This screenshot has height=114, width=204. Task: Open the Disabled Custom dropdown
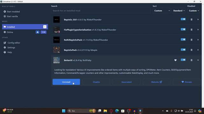point(193,11)
